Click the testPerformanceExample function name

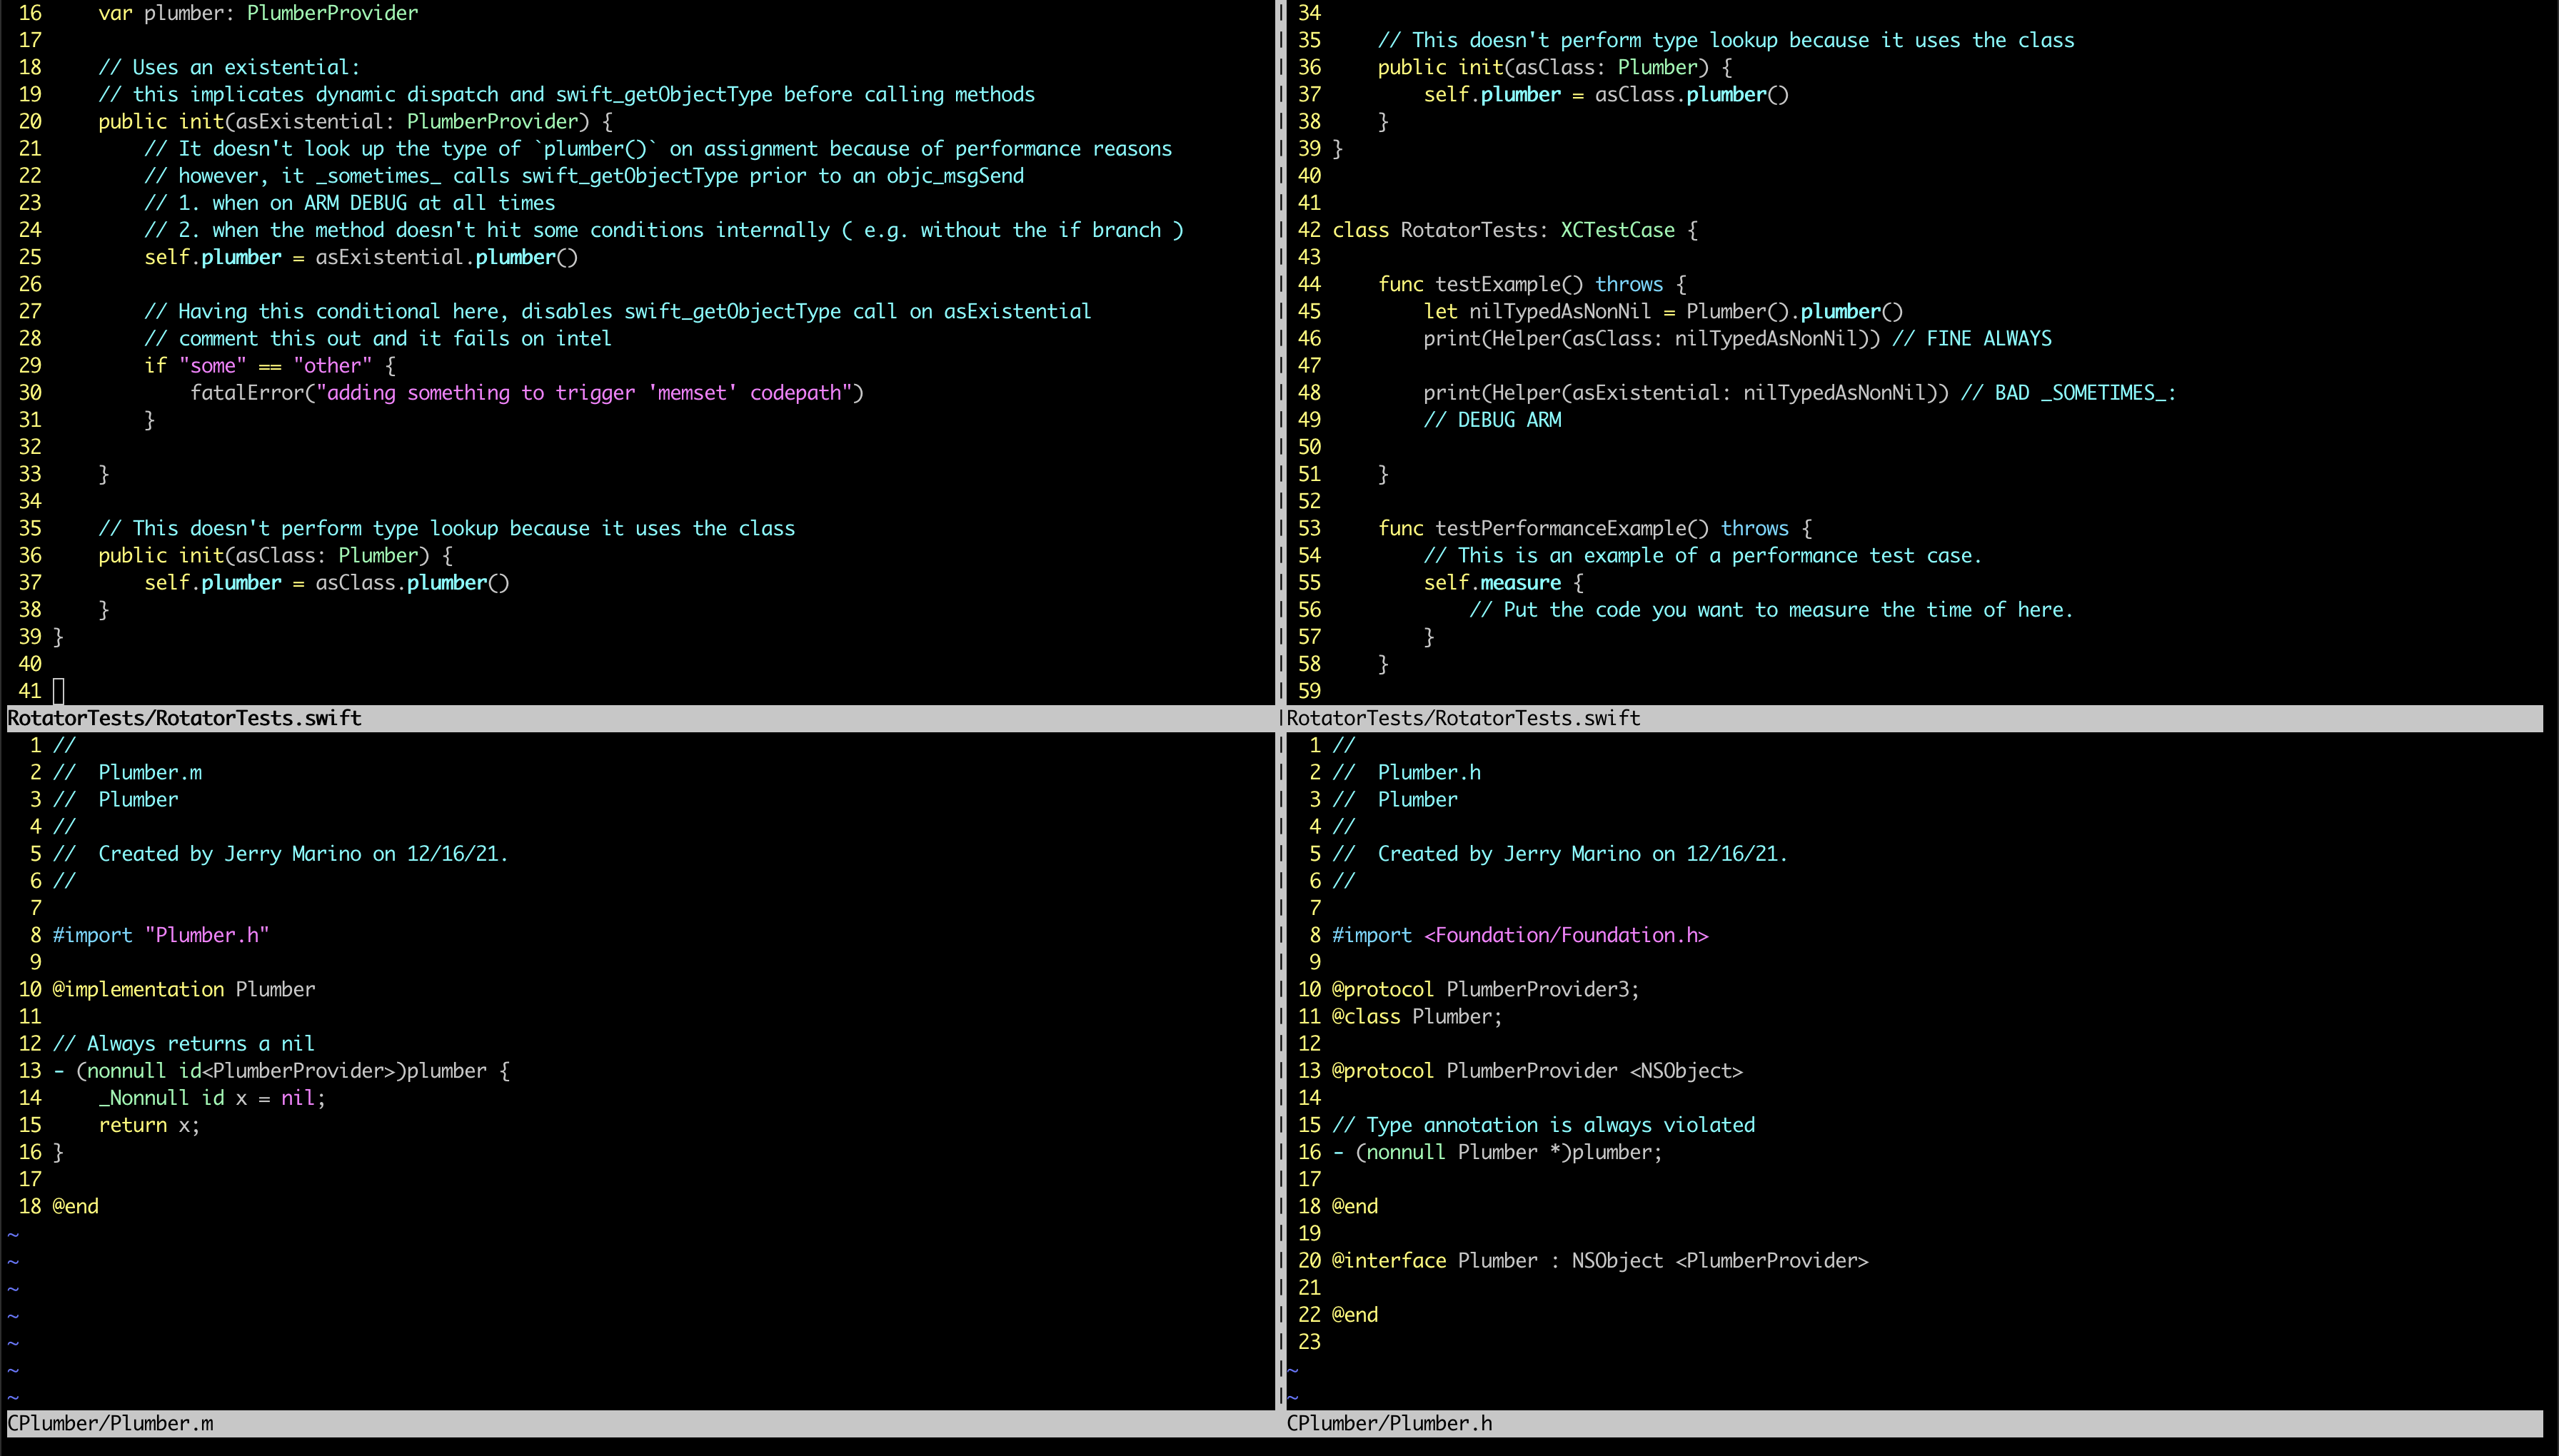coord(1561,528)
